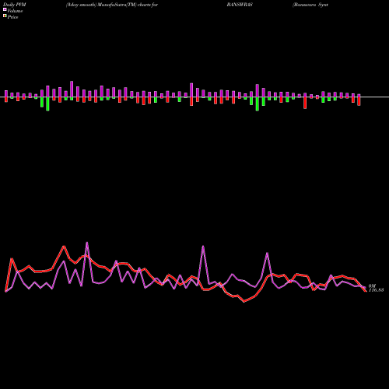The width and height of the screenshot is (389, 389).
Task: Click the 'BANSWRAS' ticker symbol text
Action: click(240, 5)
